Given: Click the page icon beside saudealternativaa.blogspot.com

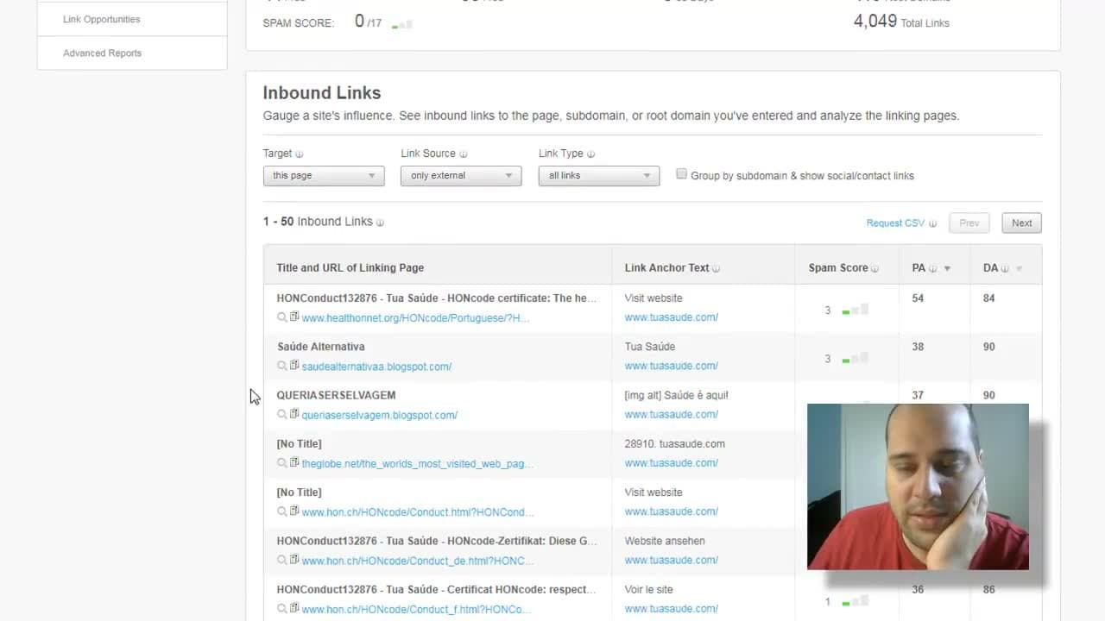Looking at the screenshot, I should pyautogui.click(x=294, y=366).
